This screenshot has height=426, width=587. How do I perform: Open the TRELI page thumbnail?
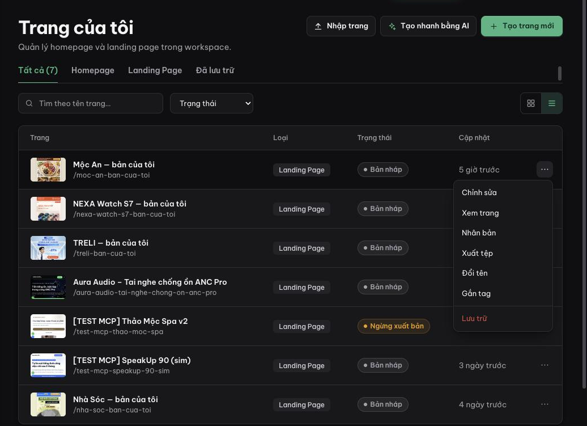[48, 248]
